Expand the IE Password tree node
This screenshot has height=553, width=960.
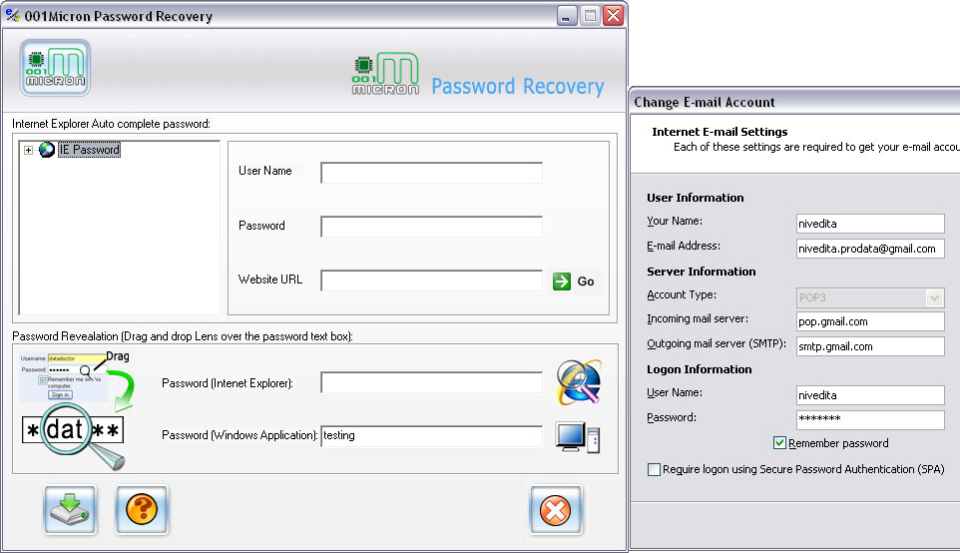coord(28,150)
